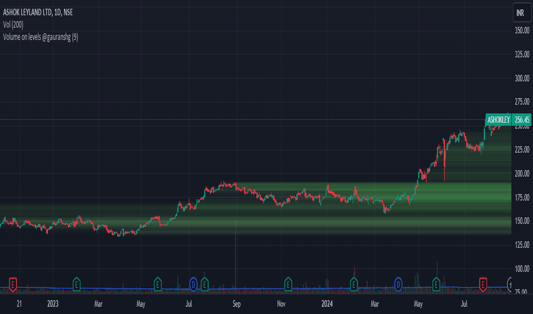Click the 350.00 price axis label
533x314 pixels.
click(522, 31)
